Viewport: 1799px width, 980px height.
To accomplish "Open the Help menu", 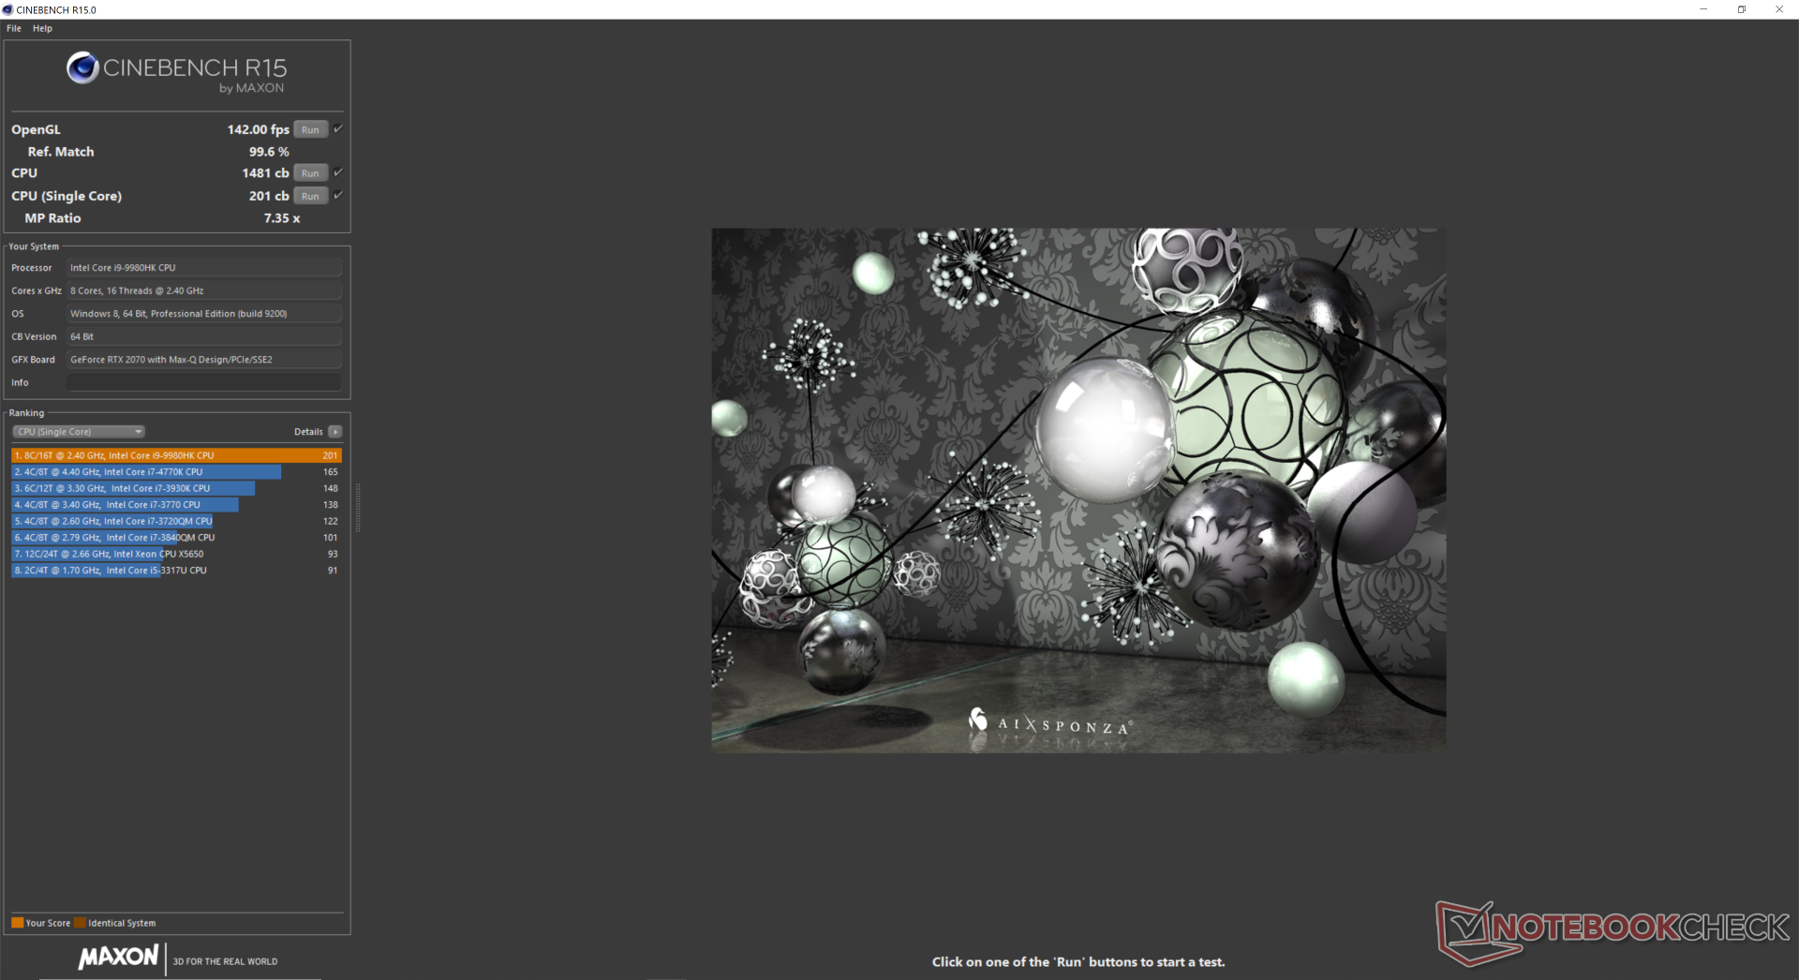I will point(42,28).
